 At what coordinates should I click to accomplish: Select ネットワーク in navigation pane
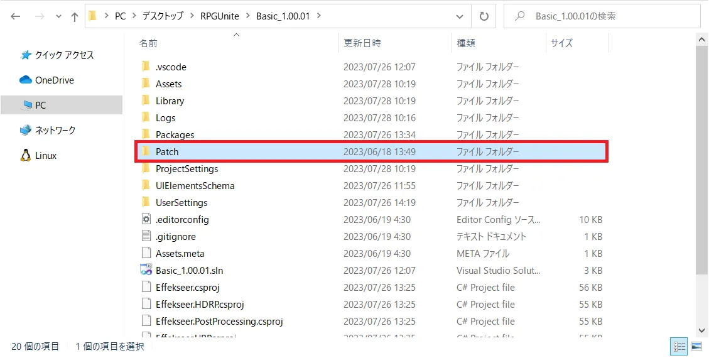pyautogui.click(x=55, y=131)
